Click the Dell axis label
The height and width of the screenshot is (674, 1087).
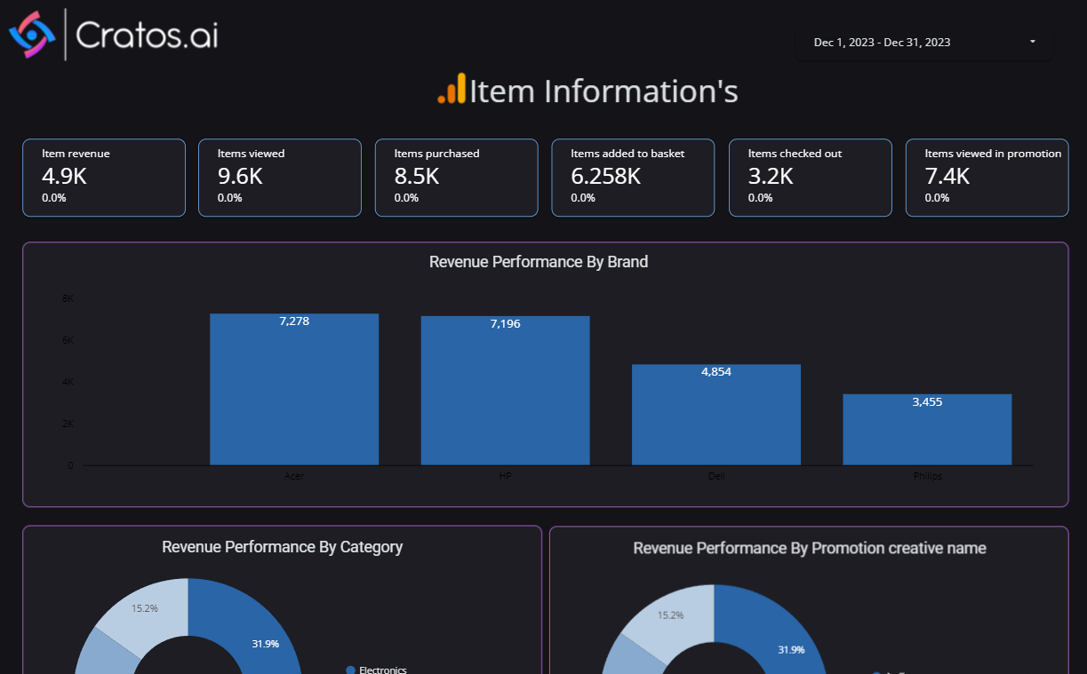716,476
